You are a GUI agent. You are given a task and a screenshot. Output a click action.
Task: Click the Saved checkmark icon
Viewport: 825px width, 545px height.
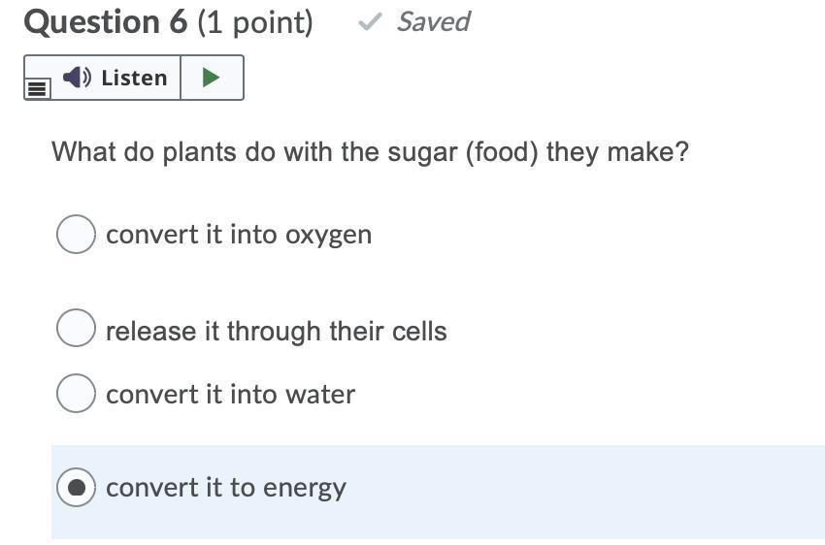tap(369, 22)
